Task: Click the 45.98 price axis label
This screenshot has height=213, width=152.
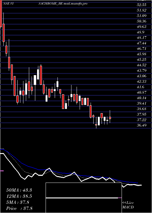Action: click(x=141, y=54)
